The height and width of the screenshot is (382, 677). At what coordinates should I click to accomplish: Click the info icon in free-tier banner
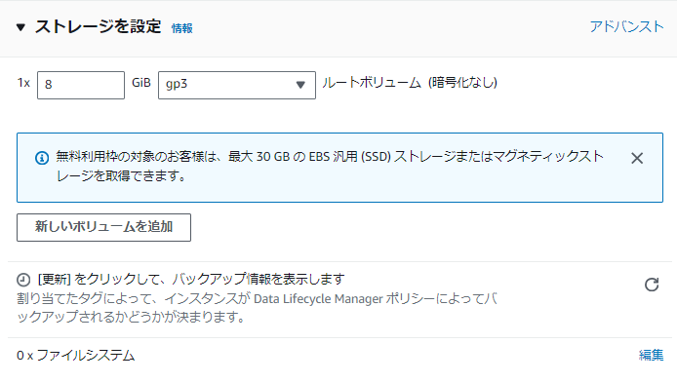click(42, 158)
